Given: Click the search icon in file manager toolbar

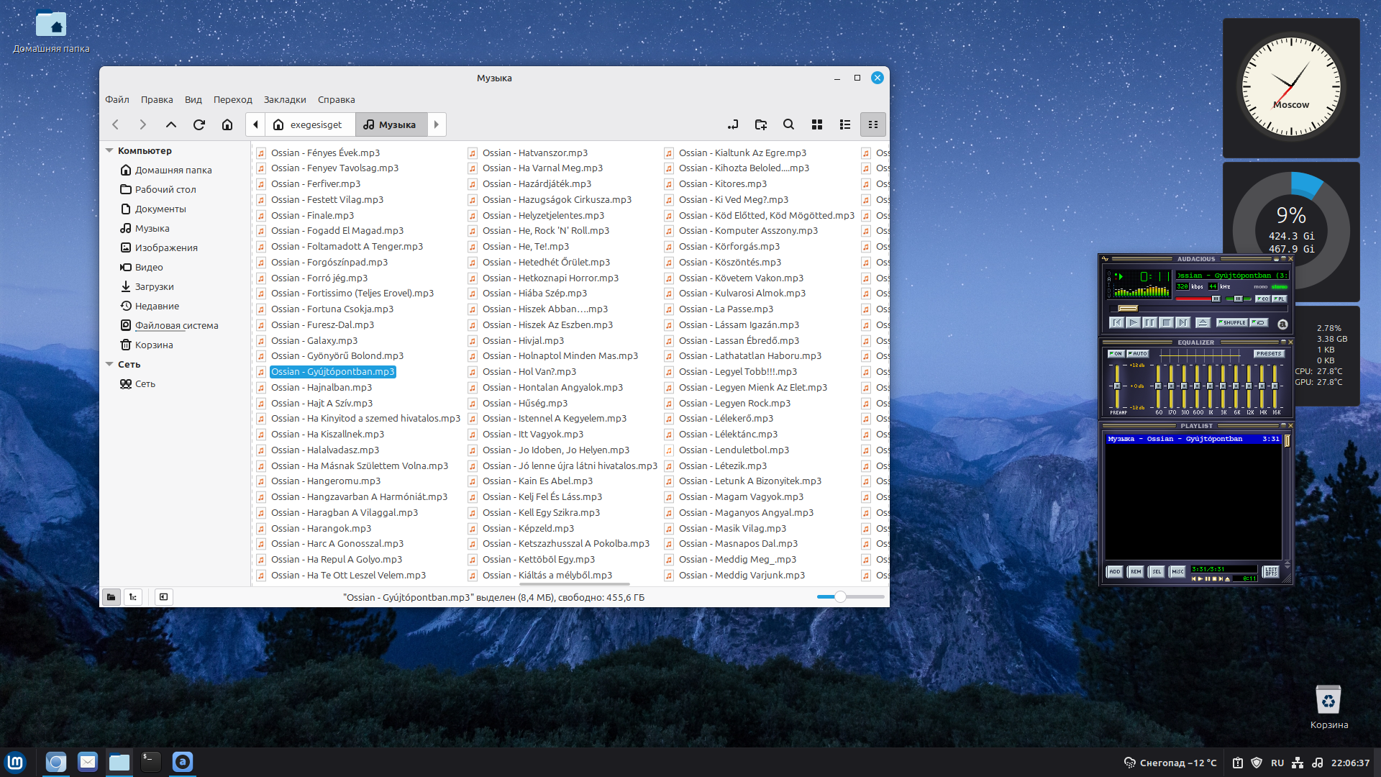Looking at the screenshot, I should (x=788, y=124).
